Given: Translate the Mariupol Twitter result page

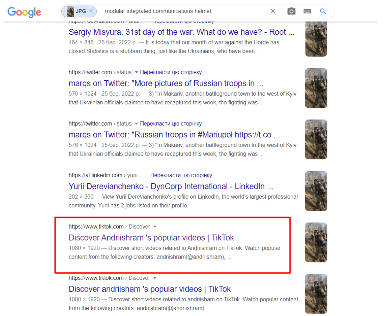Looking at the screenshot, I should click(171, 124).
